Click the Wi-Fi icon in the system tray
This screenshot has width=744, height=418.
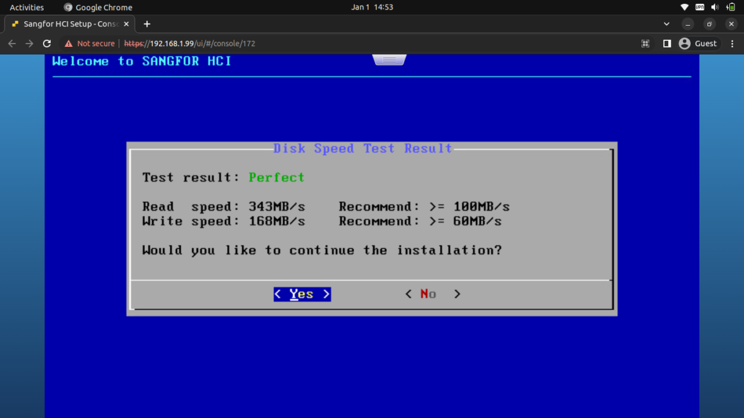pos(684,7)
